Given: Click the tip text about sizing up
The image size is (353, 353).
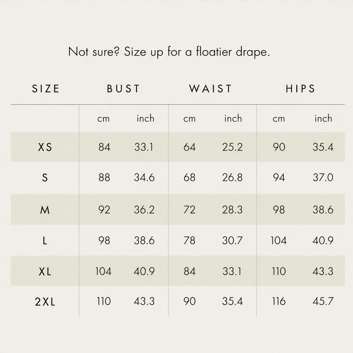Looking at the screenshot, I should click(169, 52).
